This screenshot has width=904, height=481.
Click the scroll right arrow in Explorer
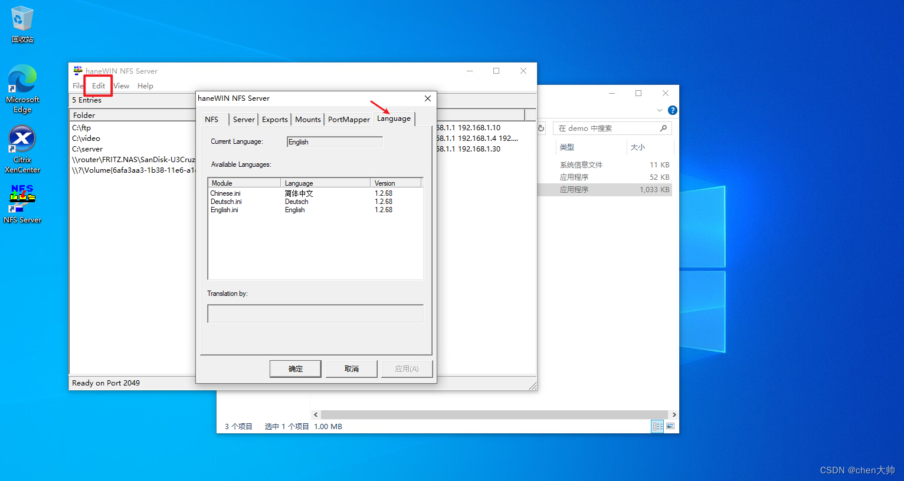click(674, 414)
